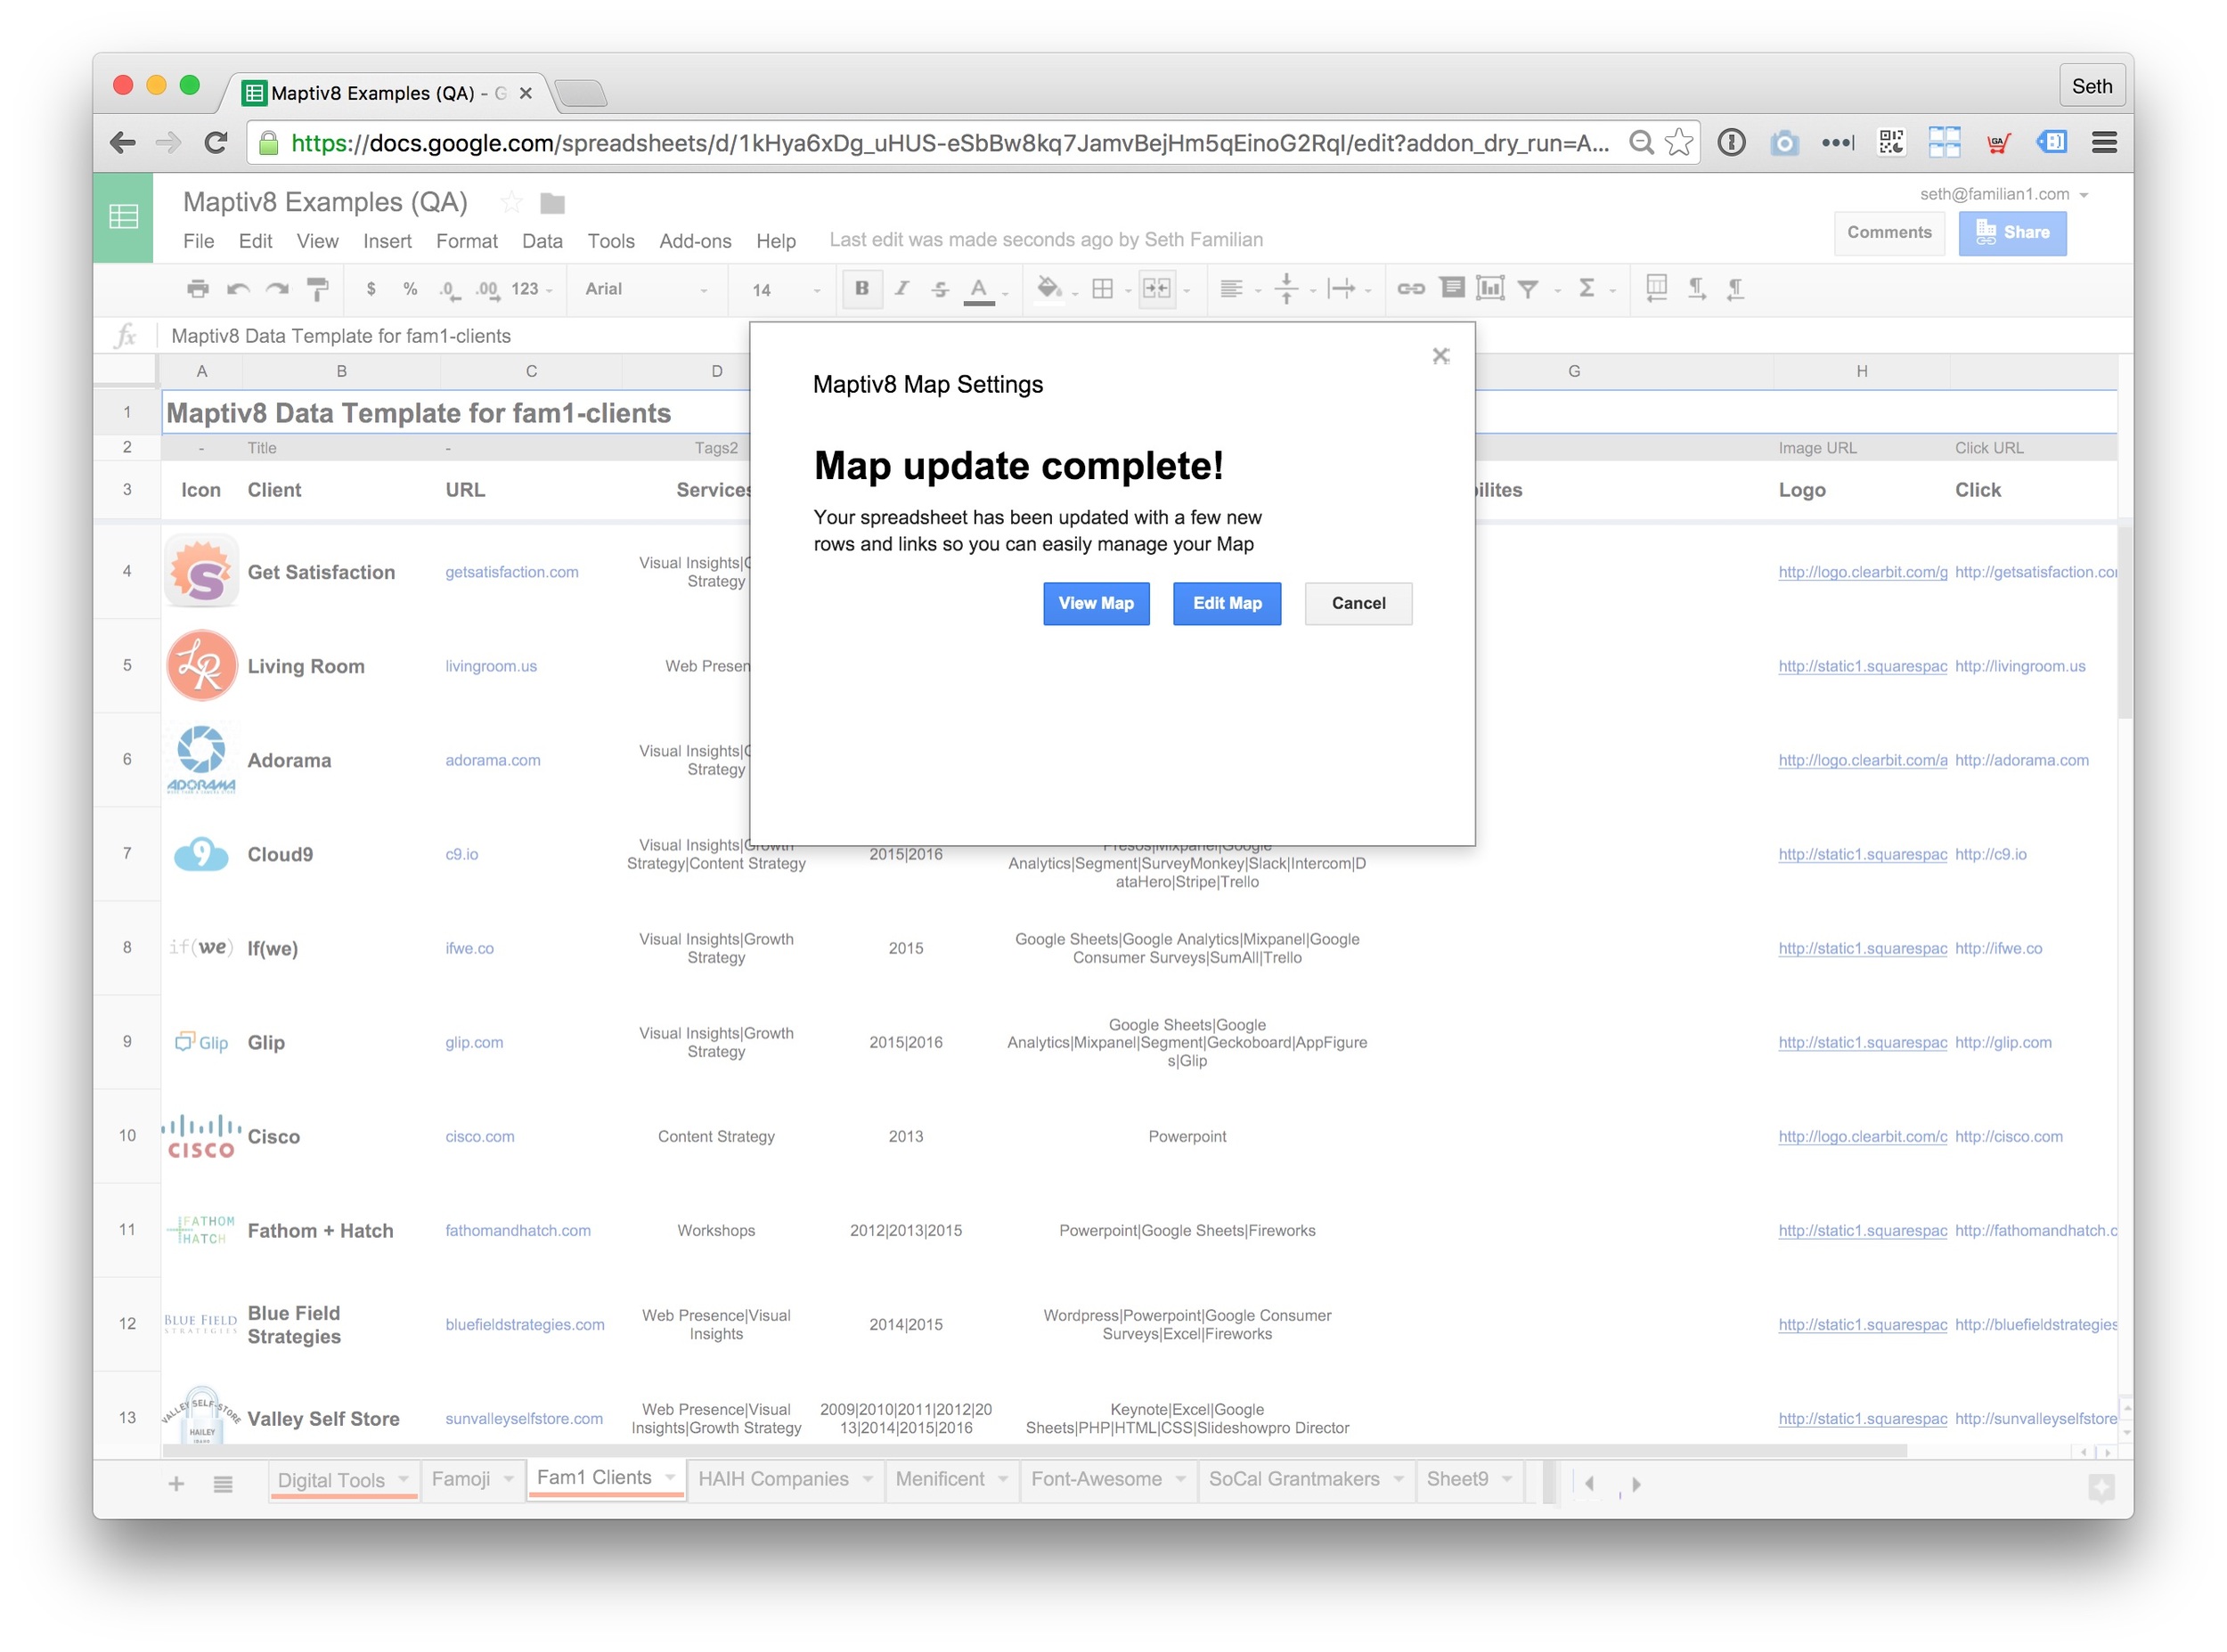Viewport: 2227px width, 1652px height.
Task: Open the Data menu
Action: [x=542, y=241]
